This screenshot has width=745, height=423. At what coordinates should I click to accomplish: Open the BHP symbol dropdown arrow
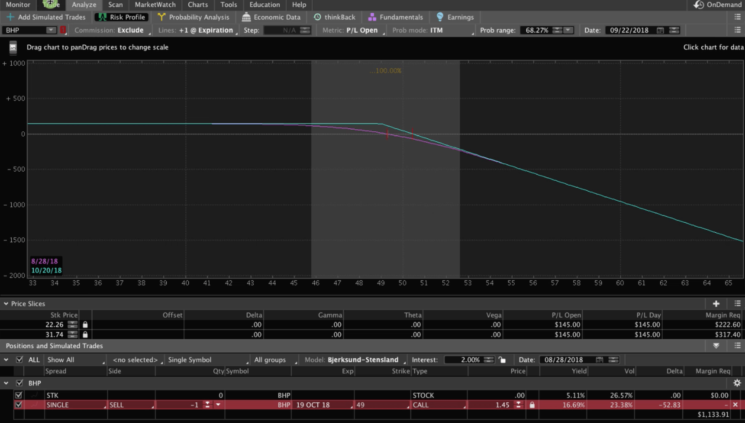[51, 30]
